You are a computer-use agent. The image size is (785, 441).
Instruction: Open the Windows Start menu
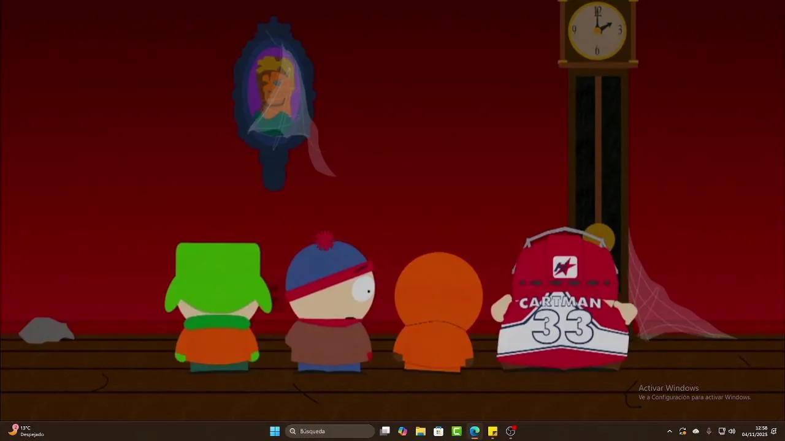tap(275, 431)
